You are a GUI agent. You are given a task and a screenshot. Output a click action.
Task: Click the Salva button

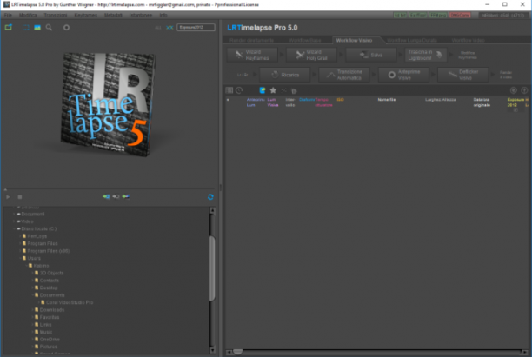371,55
